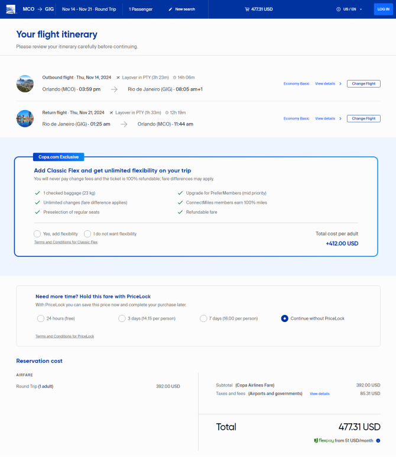The height and width of the screenshot is (457, 396).
Task: Open return View details link
Action: 325,118
